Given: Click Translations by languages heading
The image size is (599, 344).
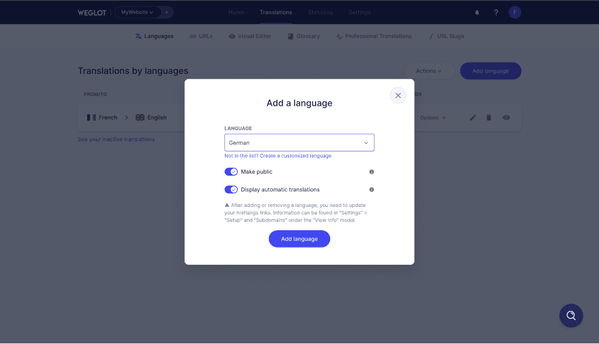Looking at the screenshot, I should pyautogui.click(x=133, y=71).
